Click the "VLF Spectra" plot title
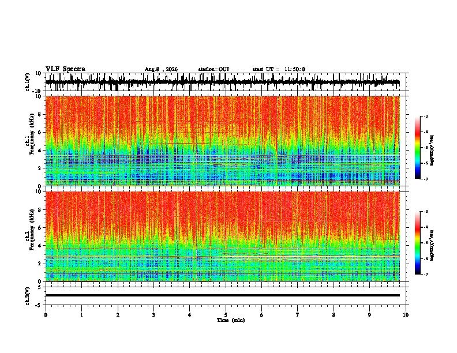 (x=65, y=69)
